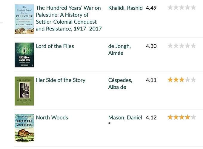
Task: Click the Lord of the Flies cover image
Action: click(24, 55)
